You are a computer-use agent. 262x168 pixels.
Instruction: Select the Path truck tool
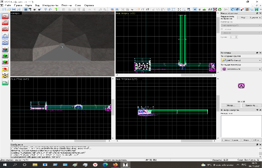tap(5, 82)
